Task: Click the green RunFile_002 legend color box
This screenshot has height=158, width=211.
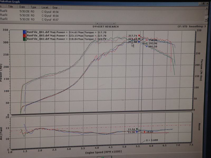Action: (x=25, y=39)
